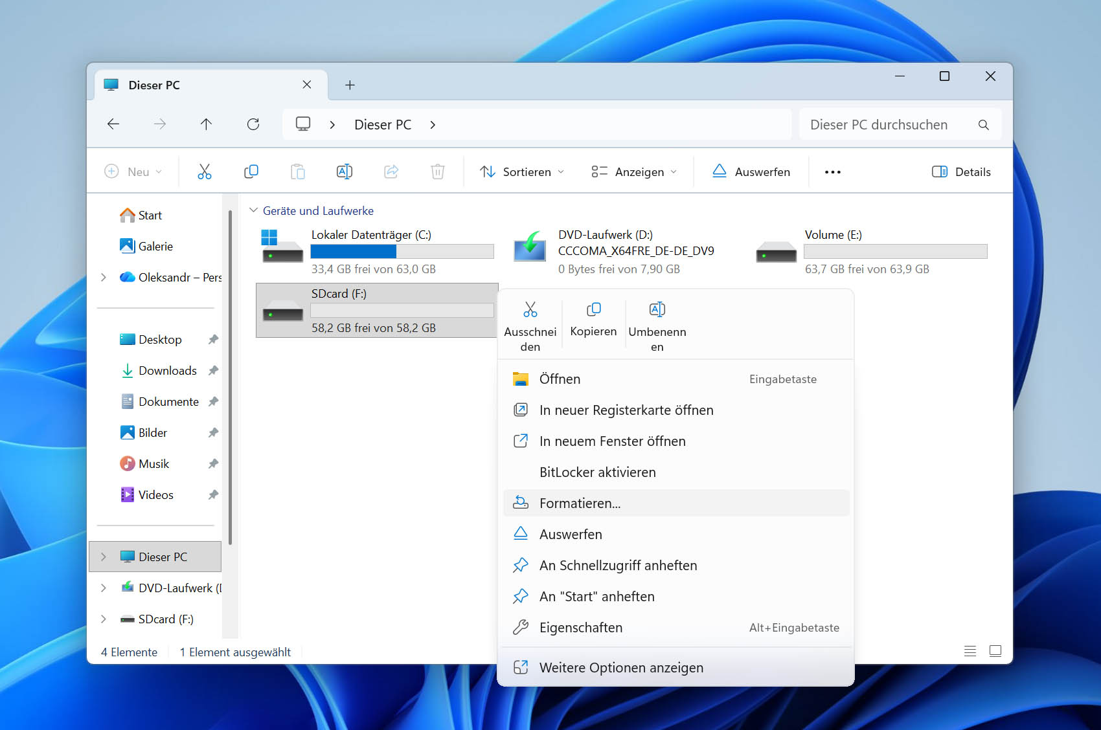Click the Refresh button in navigation bar
This screenshot has height=730, width=1101.
point(253,124)
